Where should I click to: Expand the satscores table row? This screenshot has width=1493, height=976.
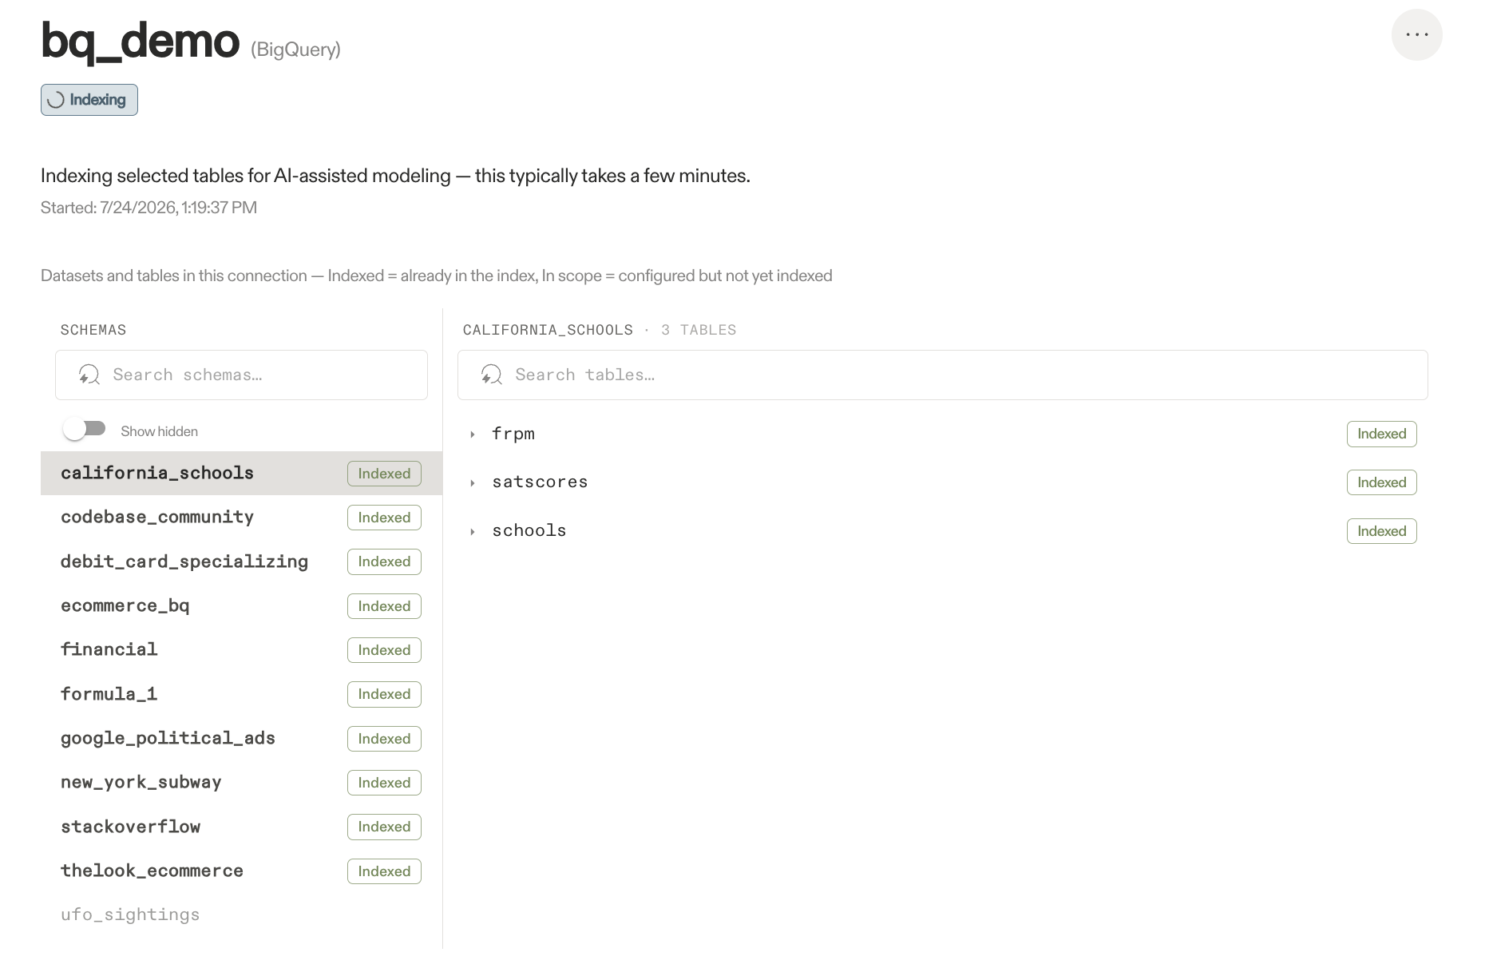click(x=473, y=483)
